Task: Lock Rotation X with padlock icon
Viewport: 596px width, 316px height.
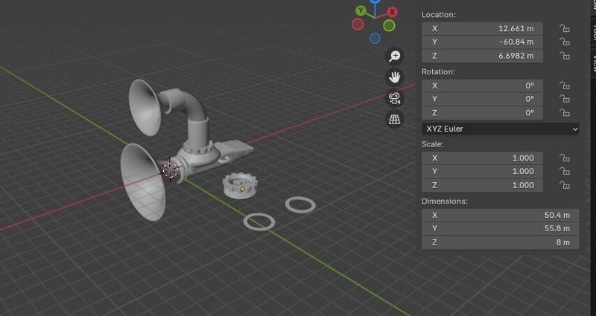Action: (565, 86)
